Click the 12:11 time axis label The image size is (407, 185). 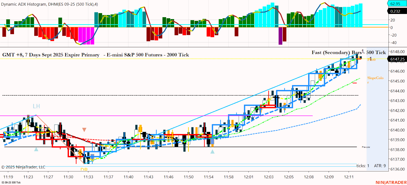pos(349,177)
